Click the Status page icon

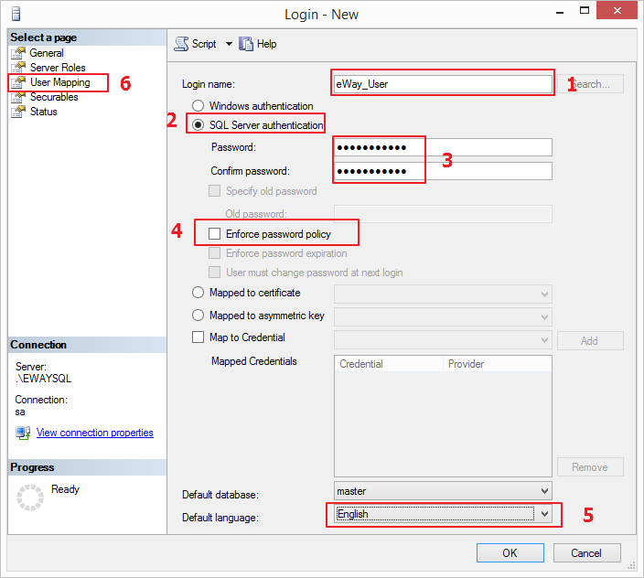[18, 112]
